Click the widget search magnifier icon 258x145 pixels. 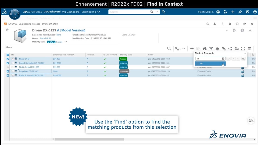pos(207,24)
